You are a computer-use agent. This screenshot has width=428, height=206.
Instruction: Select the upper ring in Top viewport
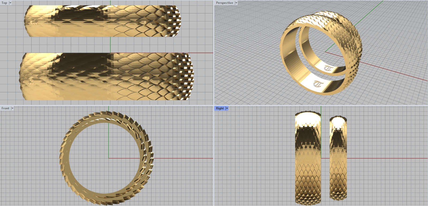102,21
